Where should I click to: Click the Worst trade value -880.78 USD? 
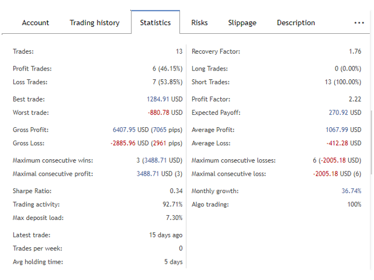(x=165, y=113)
